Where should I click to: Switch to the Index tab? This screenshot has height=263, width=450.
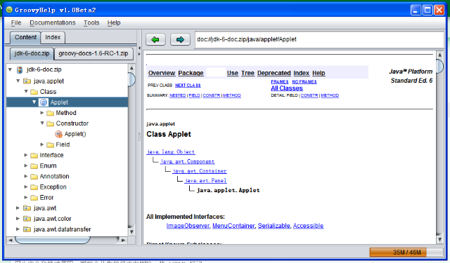coord(53,37)
